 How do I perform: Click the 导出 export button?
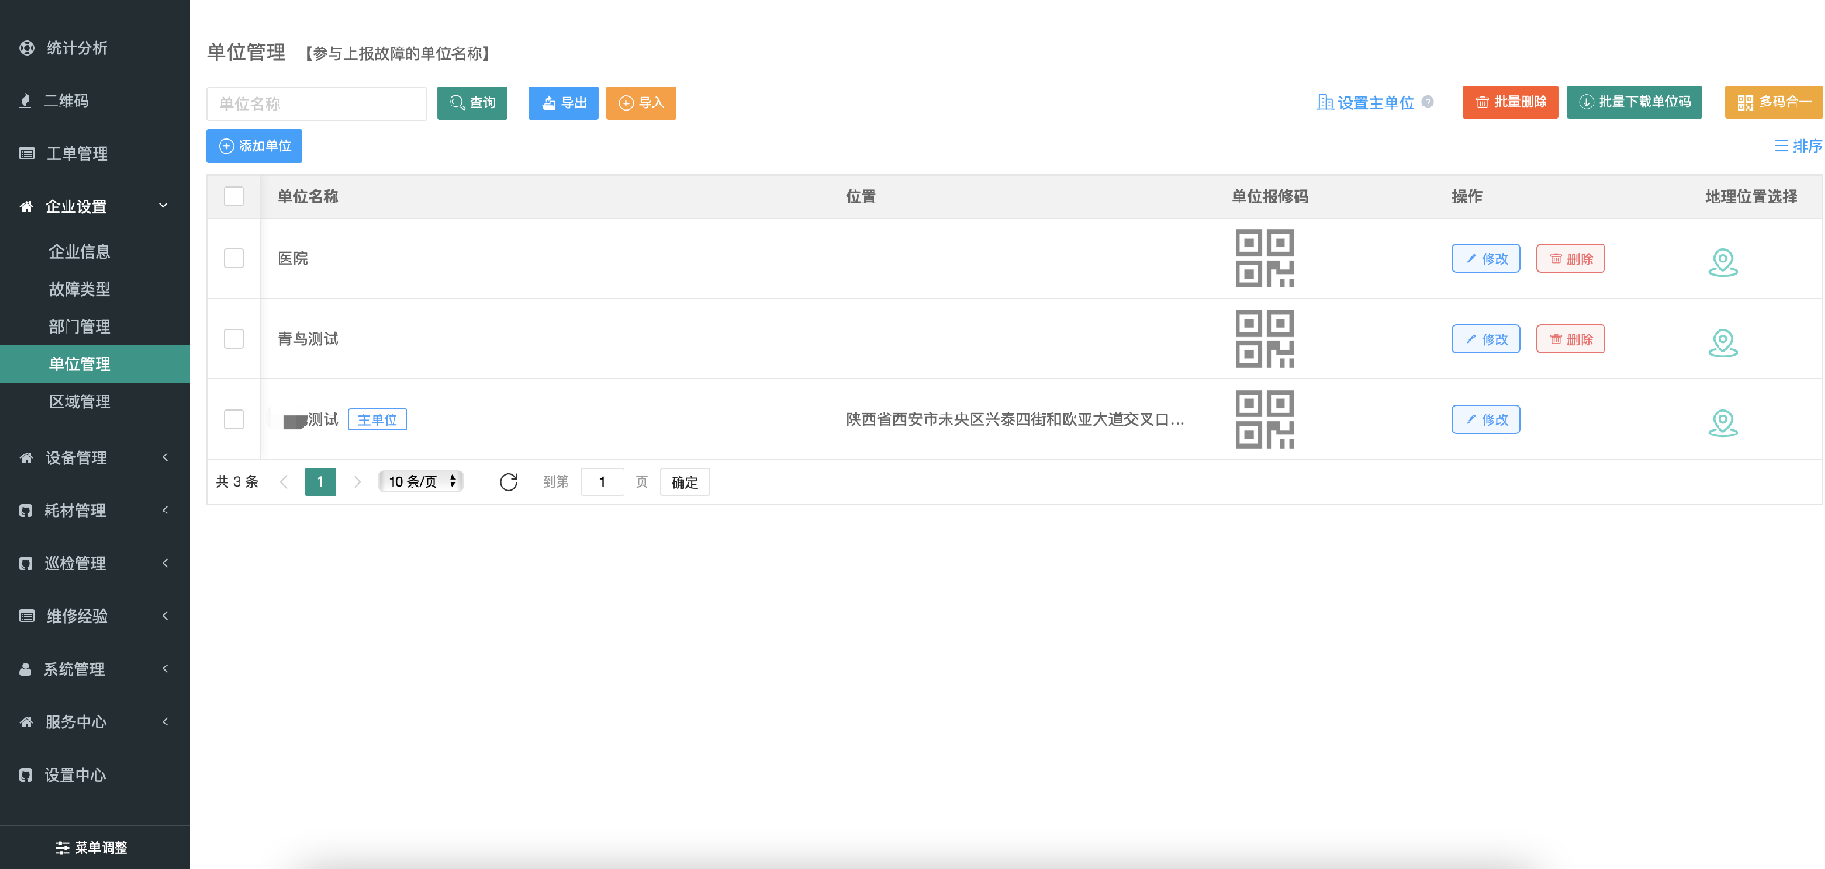tap(564, 103)
